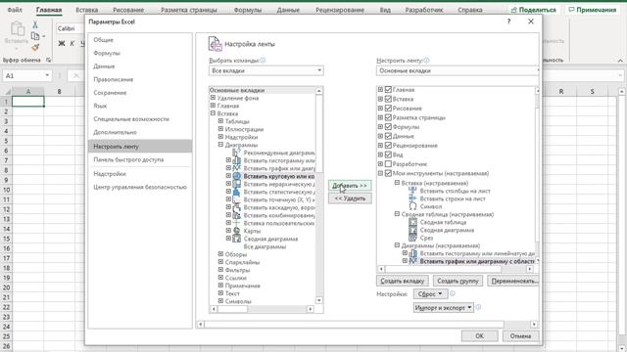Image resolution: width=627 pixels, height=352 pixels.
Task: Click the 'Переименовать...' button
Action: click(x=513, y=281)
